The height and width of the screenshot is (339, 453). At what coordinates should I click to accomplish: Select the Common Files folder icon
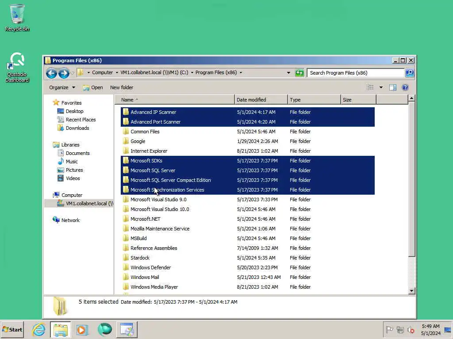tap(125, 132)
